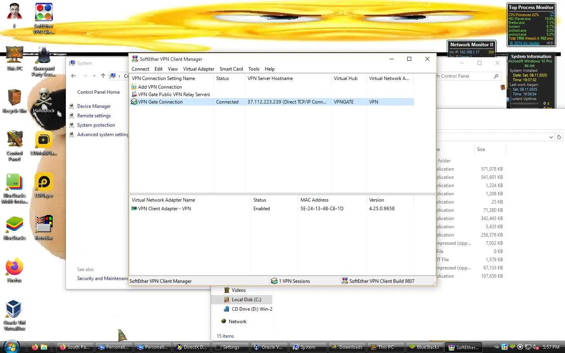Click adapter version 4.25.0.9658
This screenshot has height=353, width=565.
(x=382, y=209)
